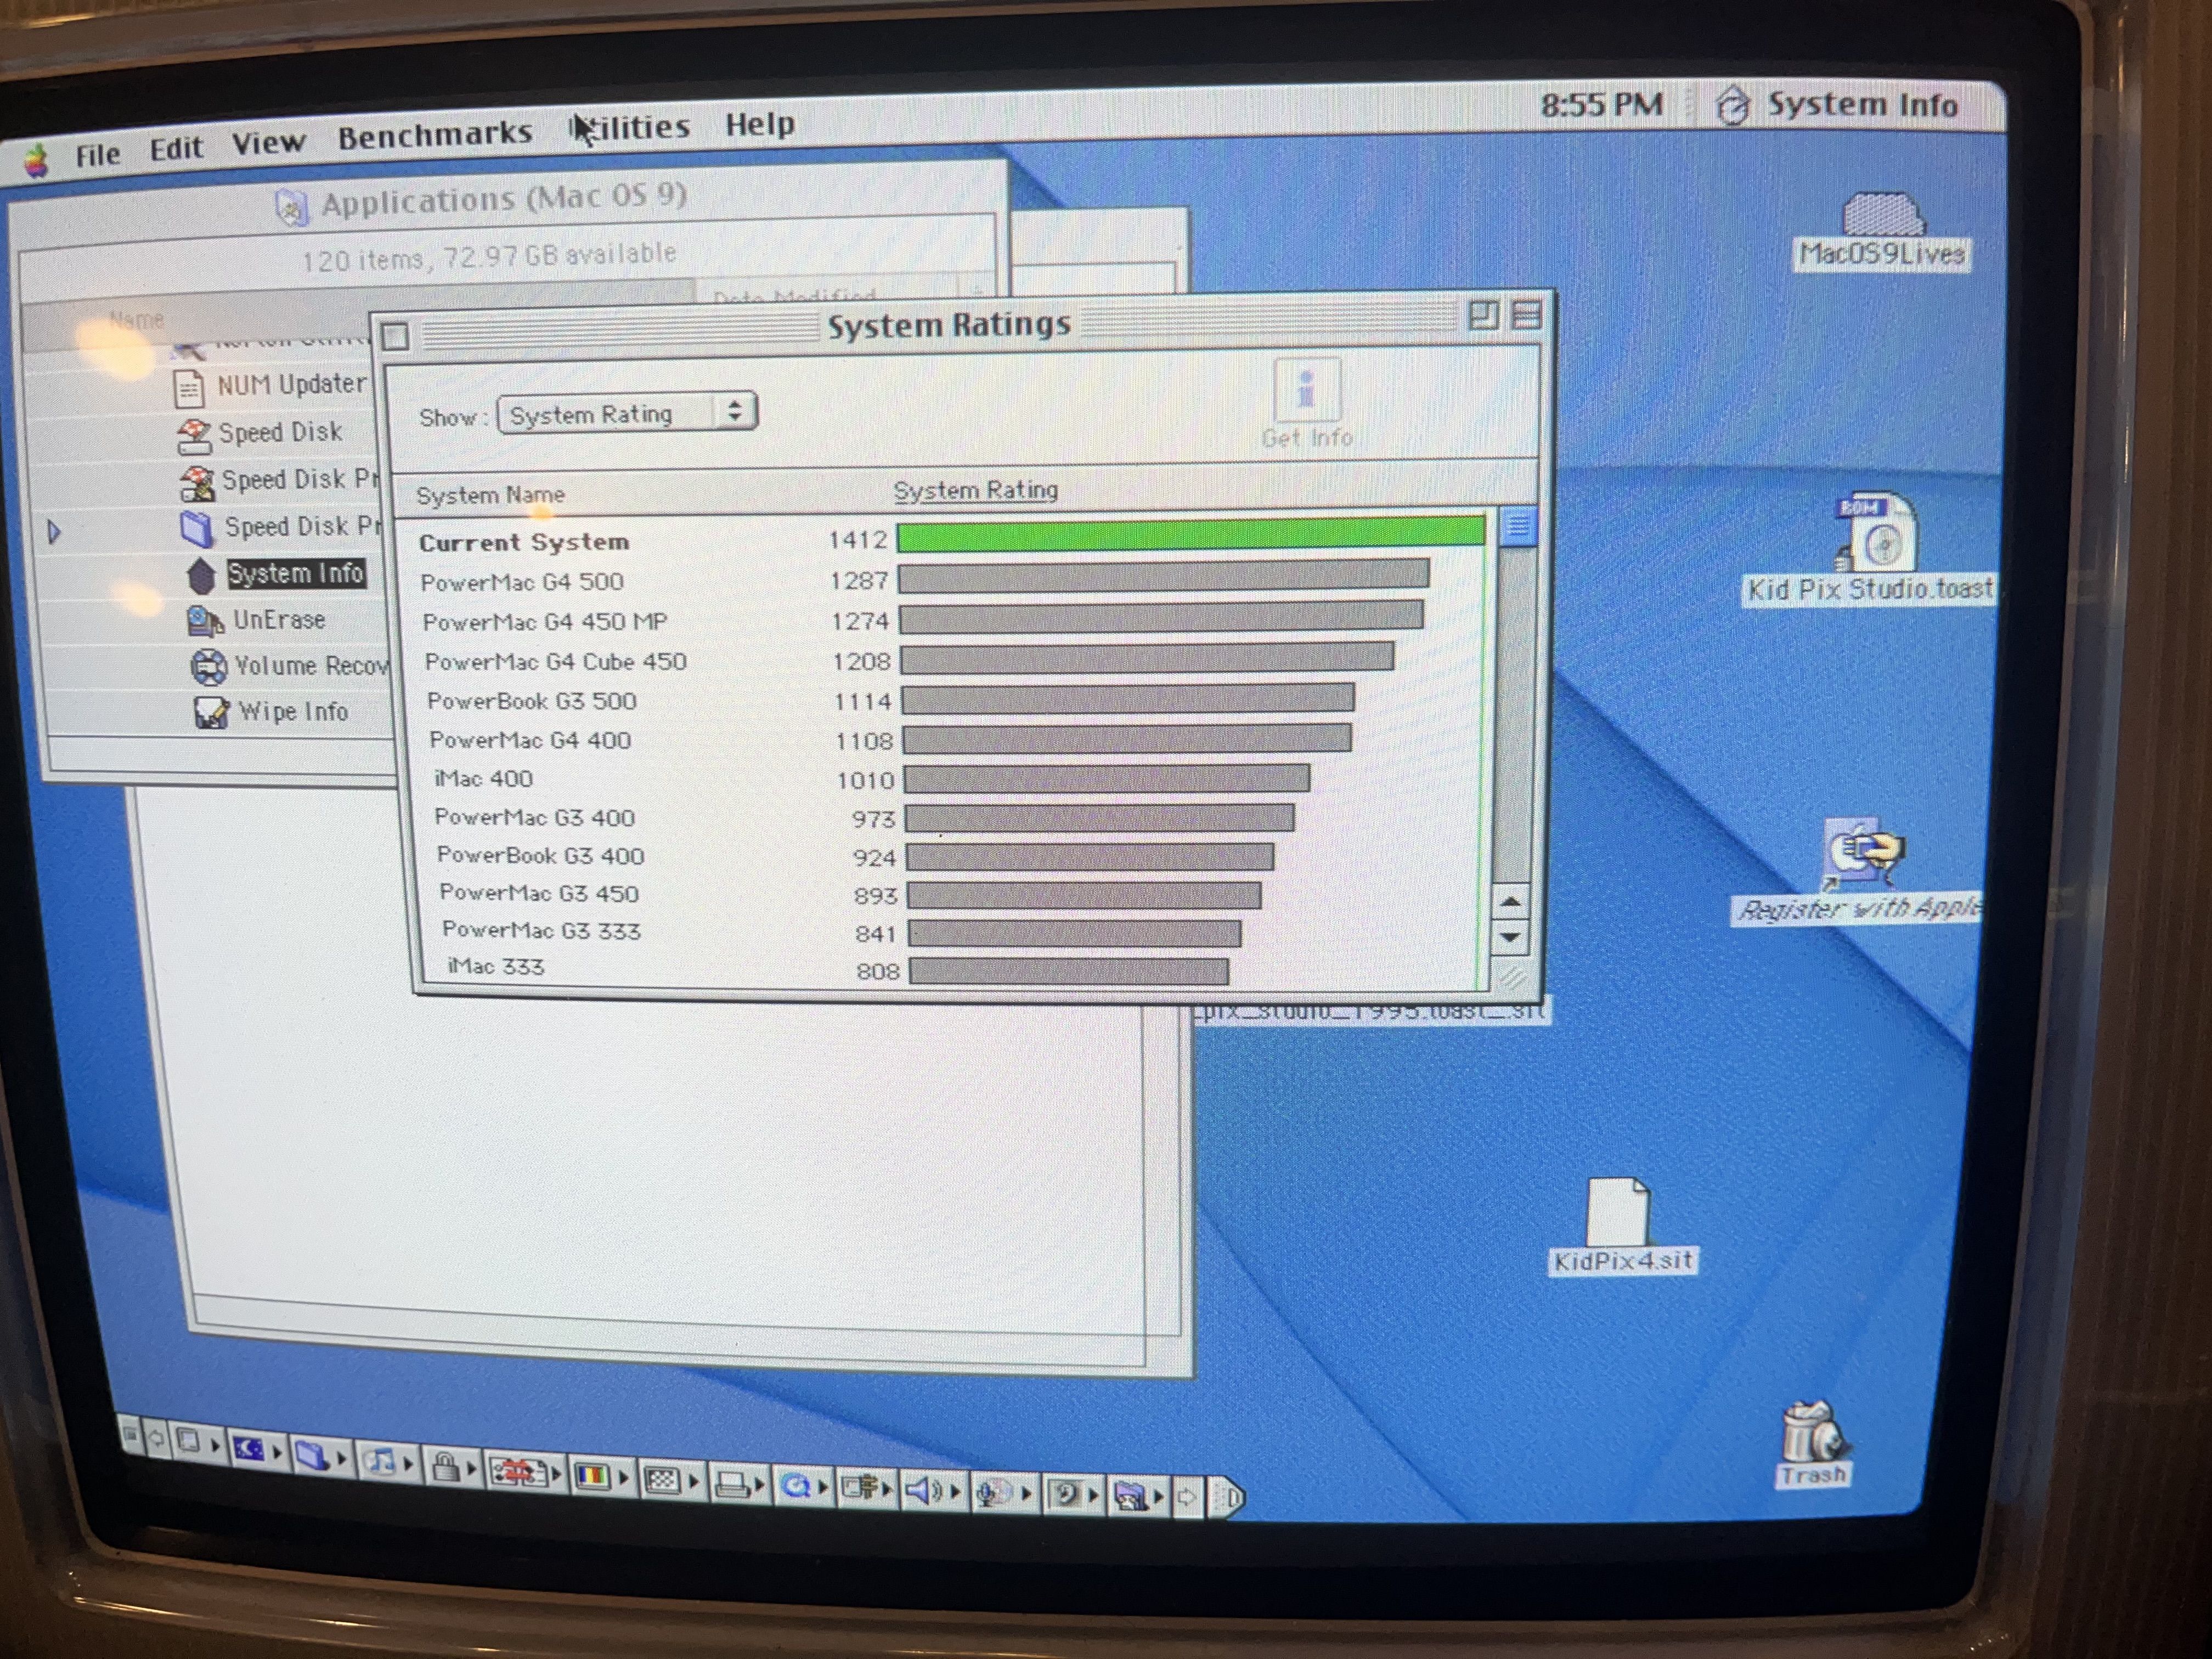Open the Show System Rating popup menu
The width and height of the screenshot is (2212, 1659).
[626, 413]
